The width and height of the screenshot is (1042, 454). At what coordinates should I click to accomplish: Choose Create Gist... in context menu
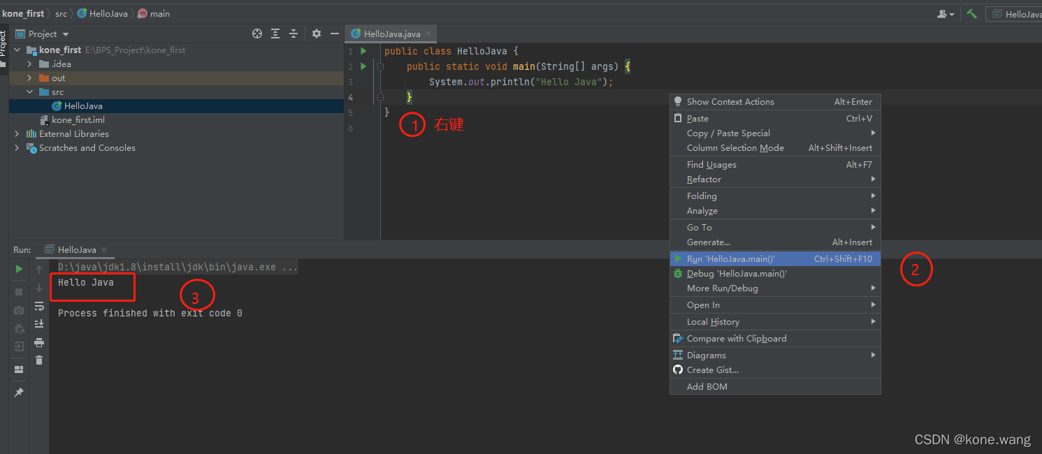[x=775, y=370]
